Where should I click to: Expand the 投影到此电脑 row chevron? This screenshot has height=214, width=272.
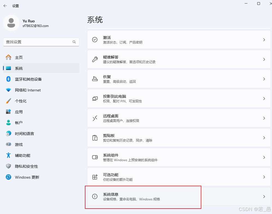point(264,99)
